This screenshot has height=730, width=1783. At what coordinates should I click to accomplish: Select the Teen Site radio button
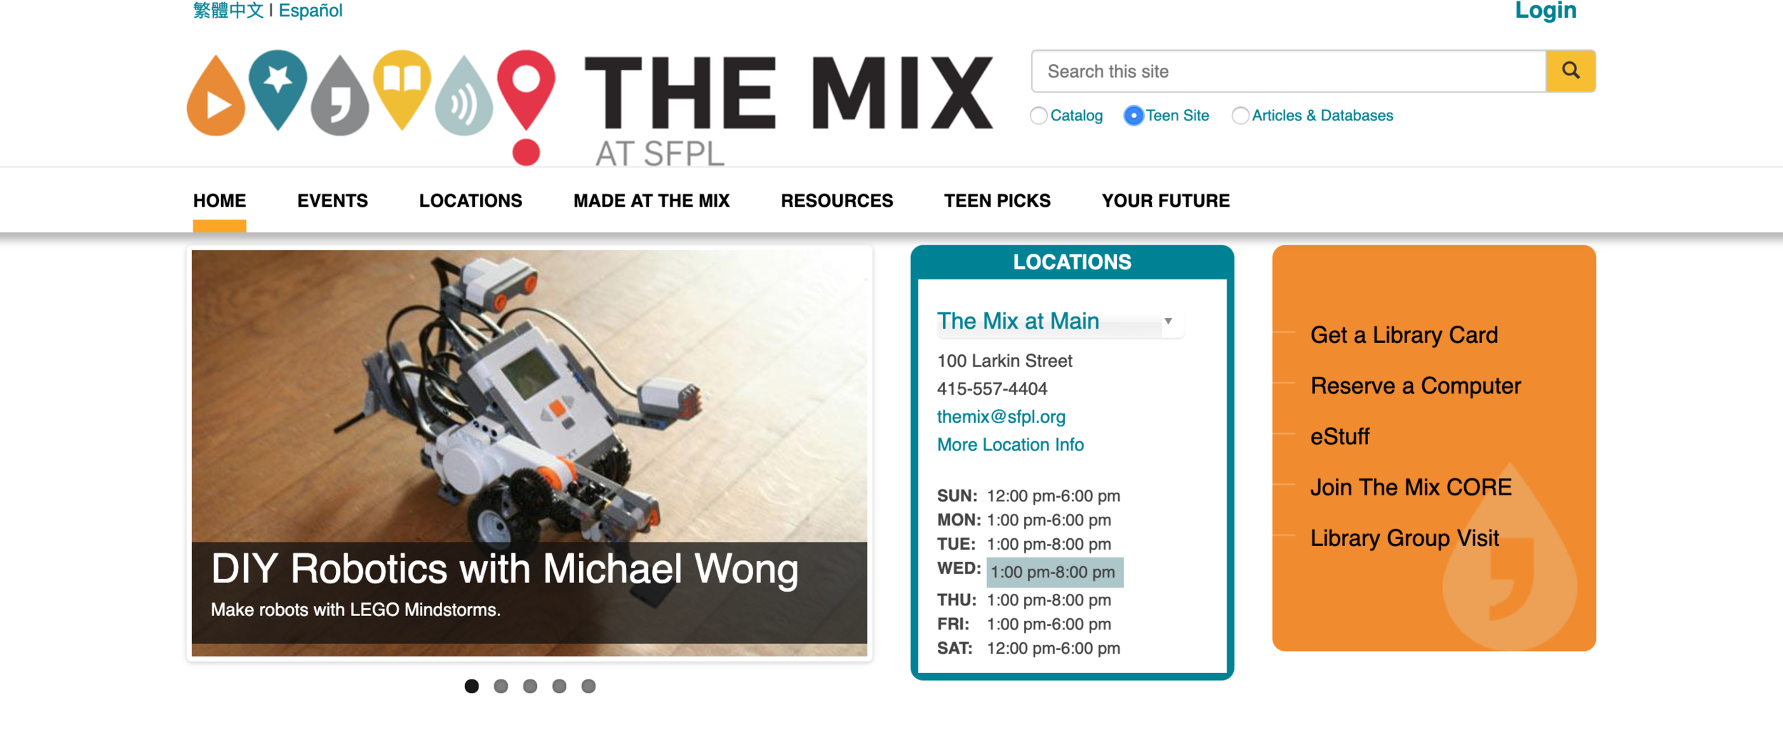click(x=1133, y=115)
